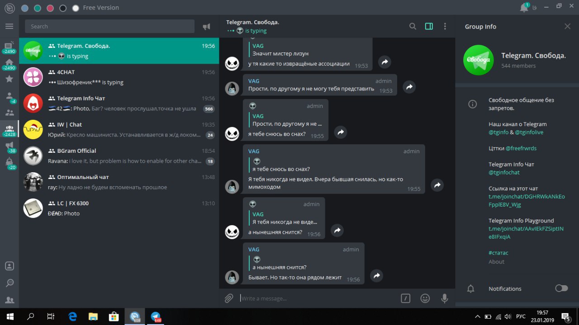This screenshot has height=325, width=579.
Task: Click the BGram logo in title bar
Action: (x=9, y=8)
